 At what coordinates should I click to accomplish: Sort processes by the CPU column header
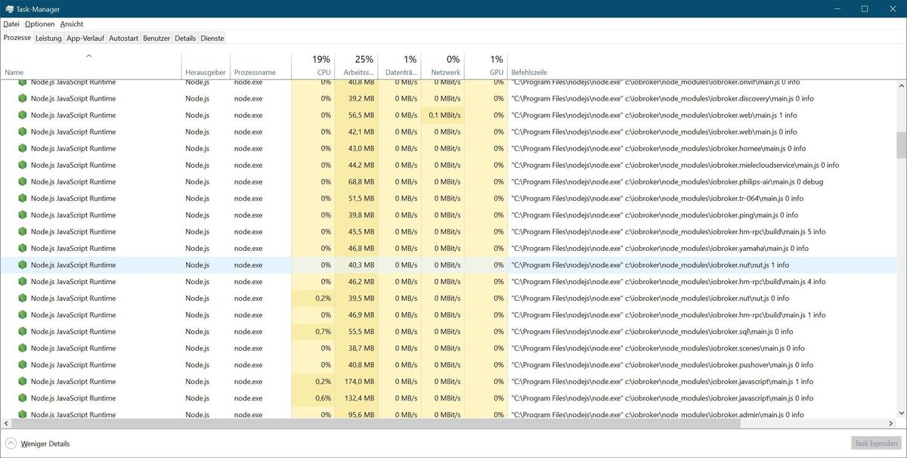313,66
